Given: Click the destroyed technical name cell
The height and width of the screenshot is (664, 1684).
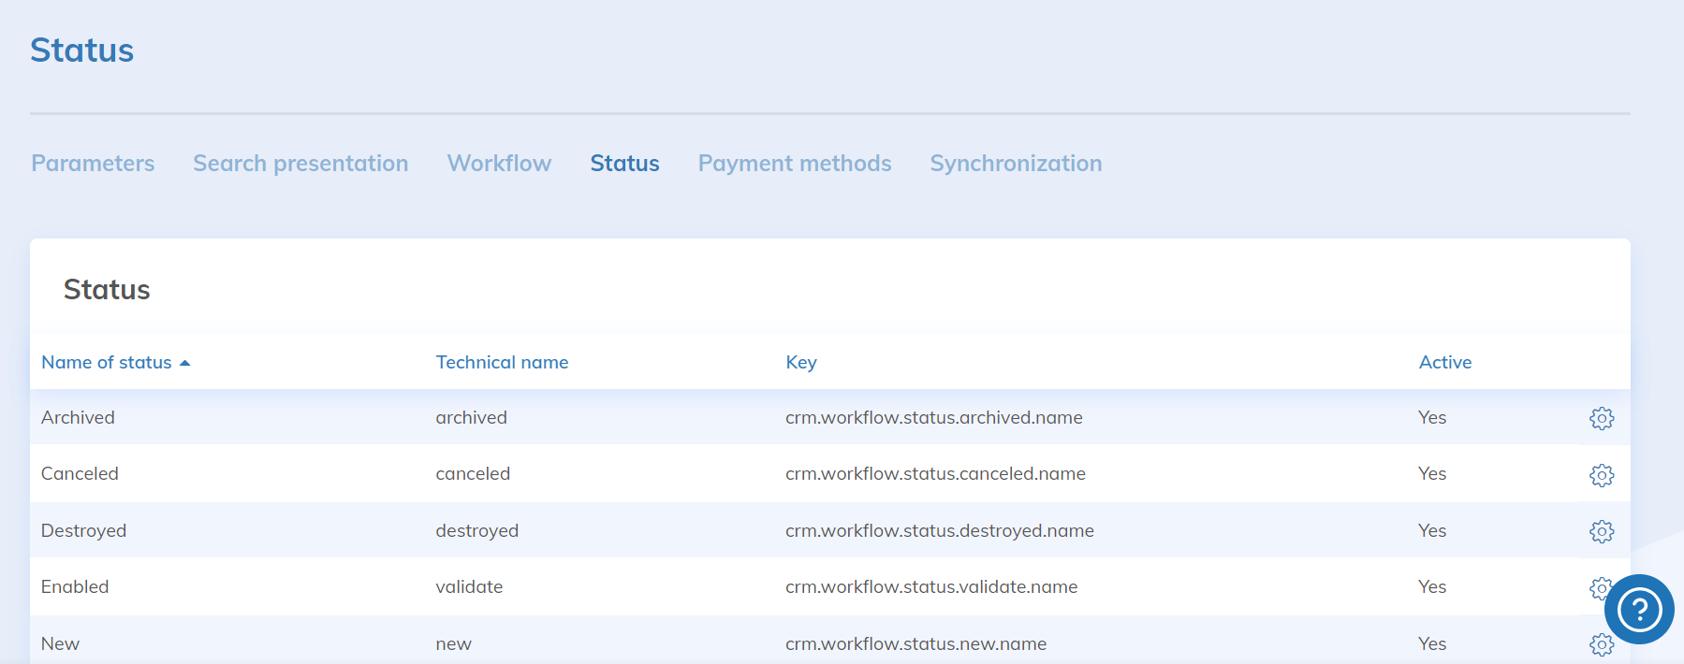Looking at the screenshot, I should pyautogui.click(x=476, y=531).
